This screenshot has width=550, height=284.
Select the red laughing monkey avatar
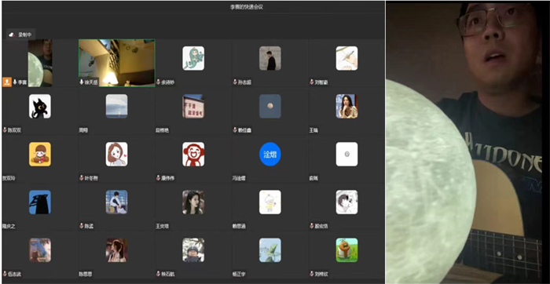pos(193,154)
